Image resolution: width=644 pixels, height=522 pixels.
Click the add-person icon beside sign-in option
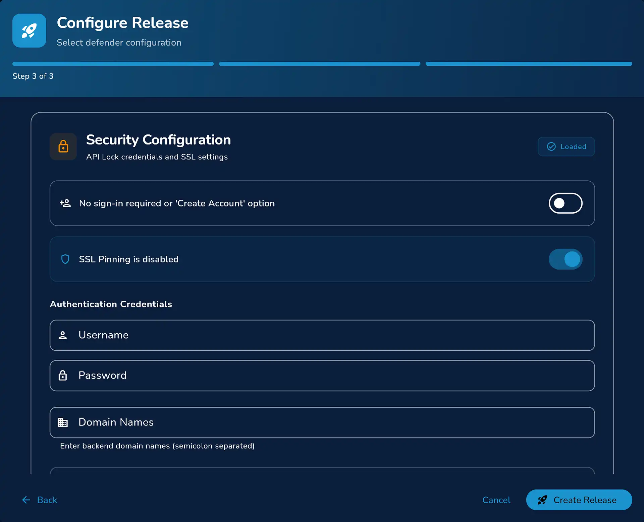point(65,203)
